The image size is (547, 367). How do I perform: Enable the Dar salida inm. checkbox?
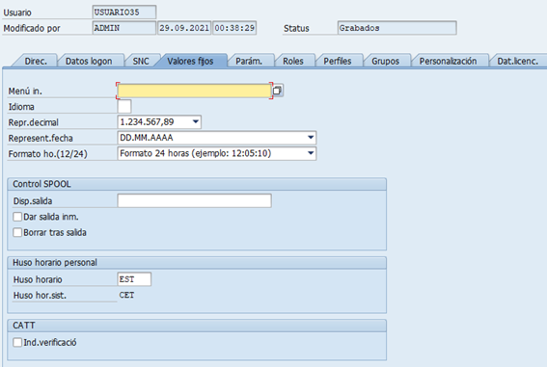point(17,217)
